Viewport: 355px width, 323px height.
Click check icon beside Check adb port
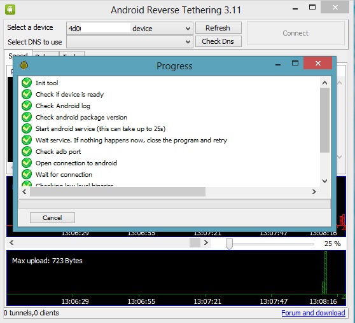27,151
